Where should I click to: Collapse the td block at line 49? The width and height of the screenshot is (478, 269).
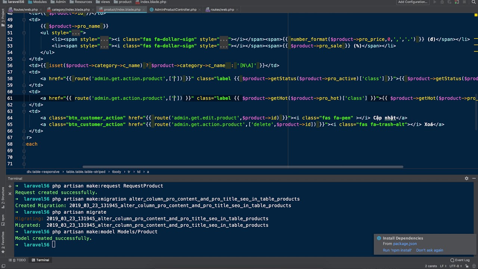pyautogui.click(x=24, y=20)
